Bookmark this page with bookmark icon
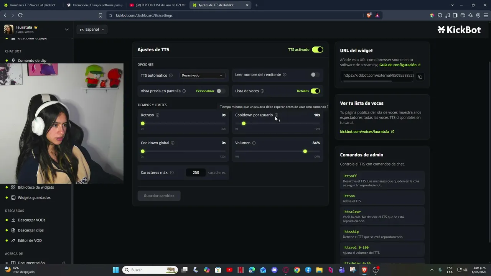This screenshot has width=491, height=276. [101, 15]
